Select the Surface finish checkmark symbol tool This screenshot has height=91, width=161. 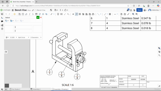(65, 14)
